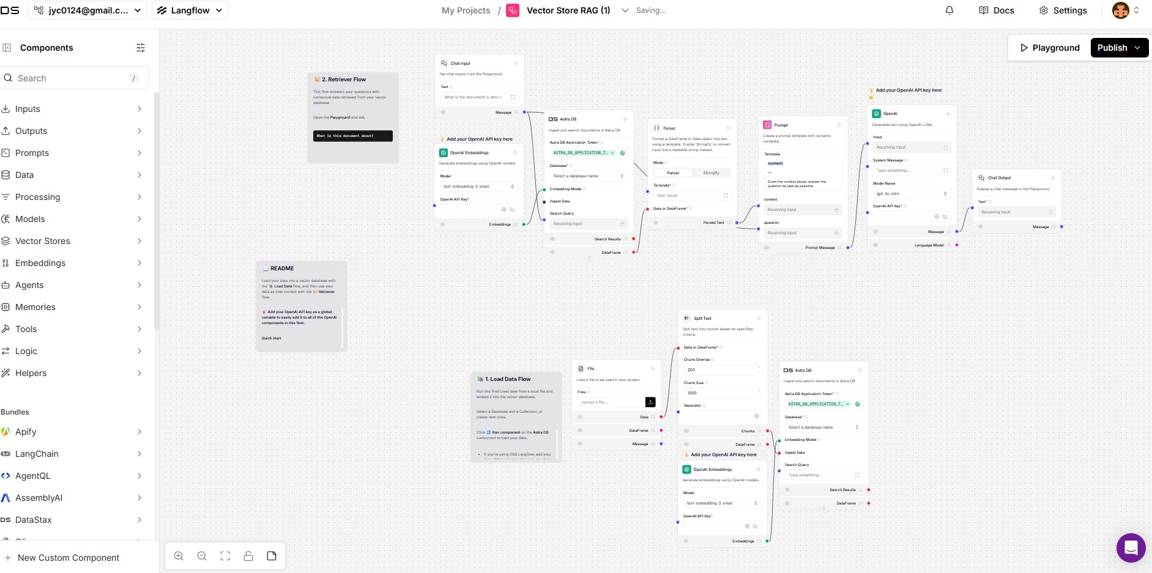The height and width of the screenshot is (573, 1152).
Task: Run the OpenAI model component
Action: pos(948,113)
